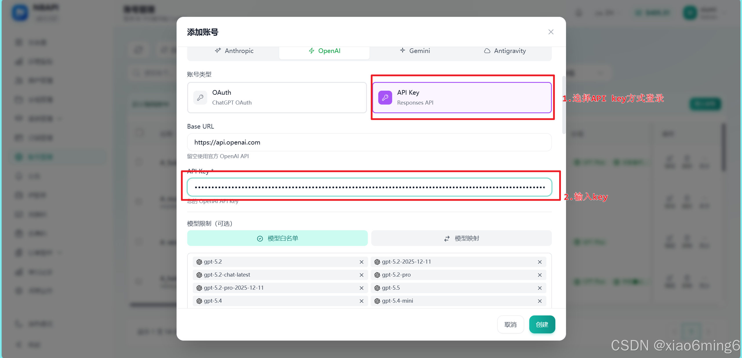Click the gpt-5.5 model name
Viewport: 742px width, 358px height.
tap(391, 288)
